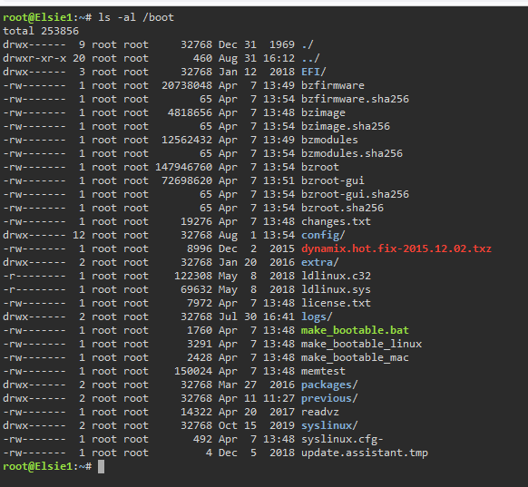Select the changes.txt filename

pyautogui.click(x=336, y=221)
